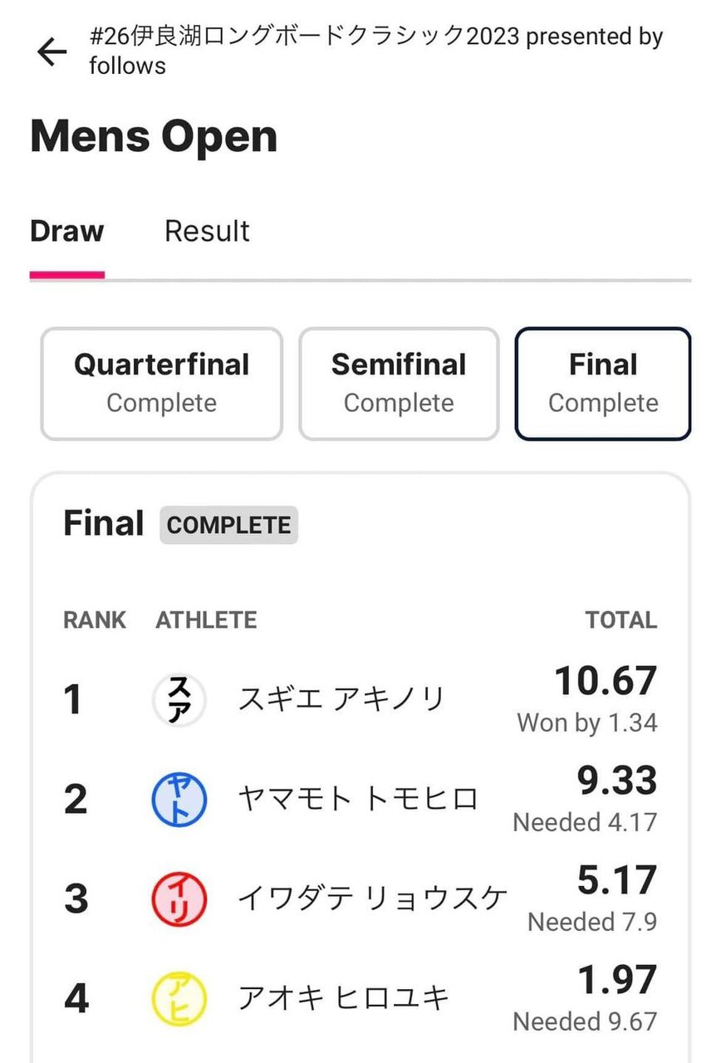
Task: Click アオキ ヒロユキ yellow avatar badge
Action: coord(179,997)
